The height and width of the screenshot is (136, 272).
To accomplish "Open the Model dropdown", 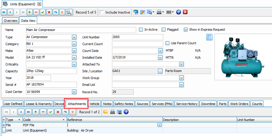I will click(74, 58).
